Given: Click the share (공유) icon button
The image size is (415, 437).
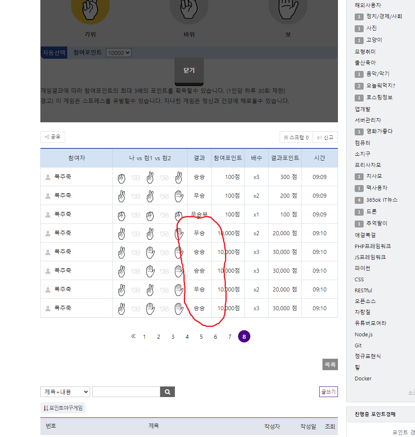Looking at the screenshot, I should point(53,137).
